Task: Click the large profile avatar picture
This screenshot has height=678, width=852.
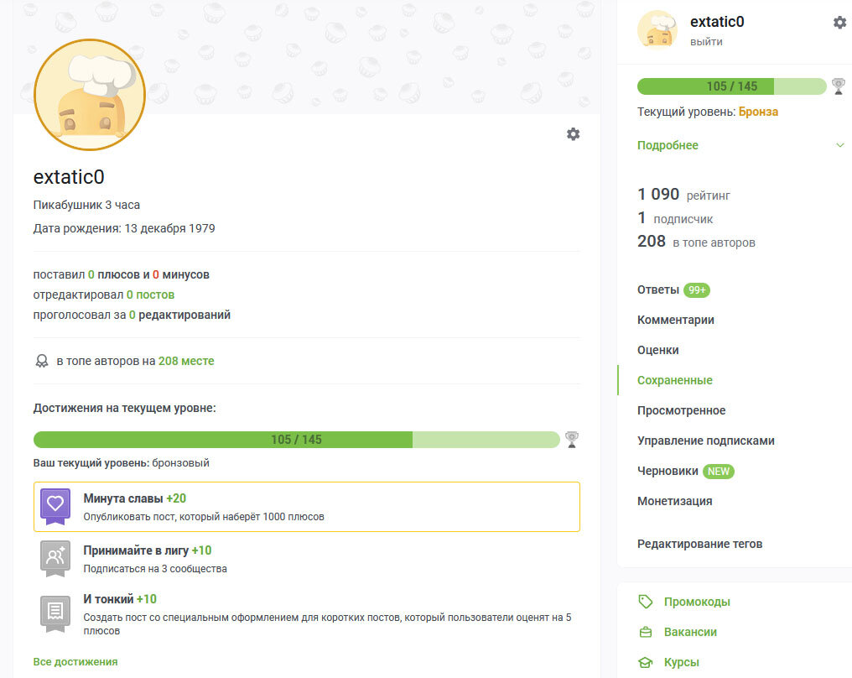Action: [x=90, y=94]
